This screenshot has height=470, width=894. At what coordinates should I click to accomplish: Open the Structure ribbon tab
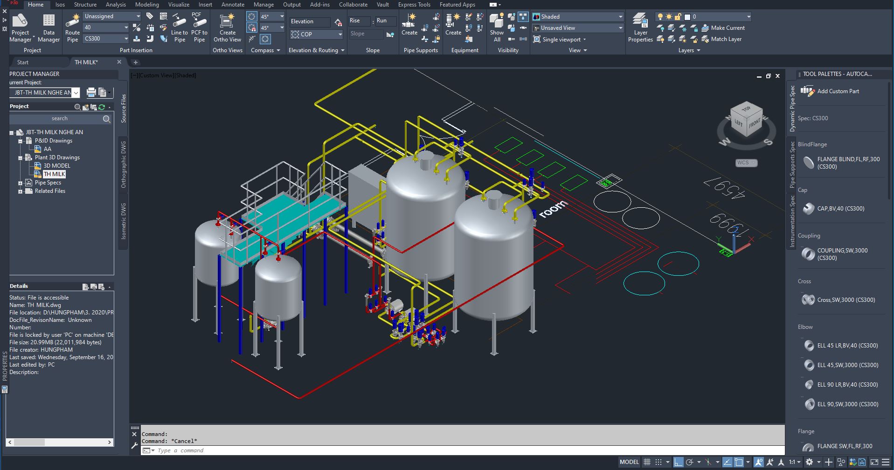coord(85,5)
